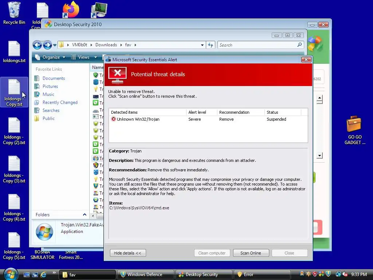Open Pictures favorite link

[x=50, y=86]
